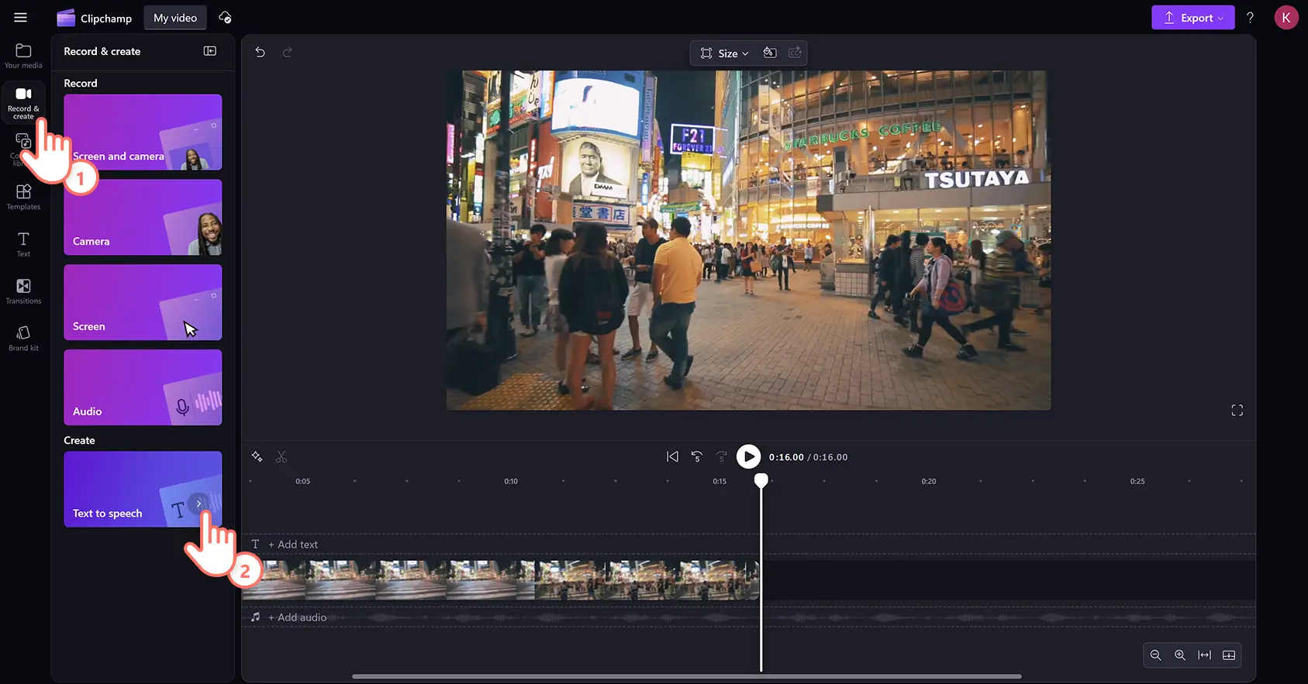1308x684 pixels.
Task: Click Add text on the timeline
Action: (x=293, y=545)
